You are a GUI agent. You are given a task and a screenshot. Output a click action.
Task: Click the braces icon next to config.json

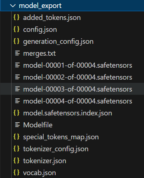click(x=17, y=29)
